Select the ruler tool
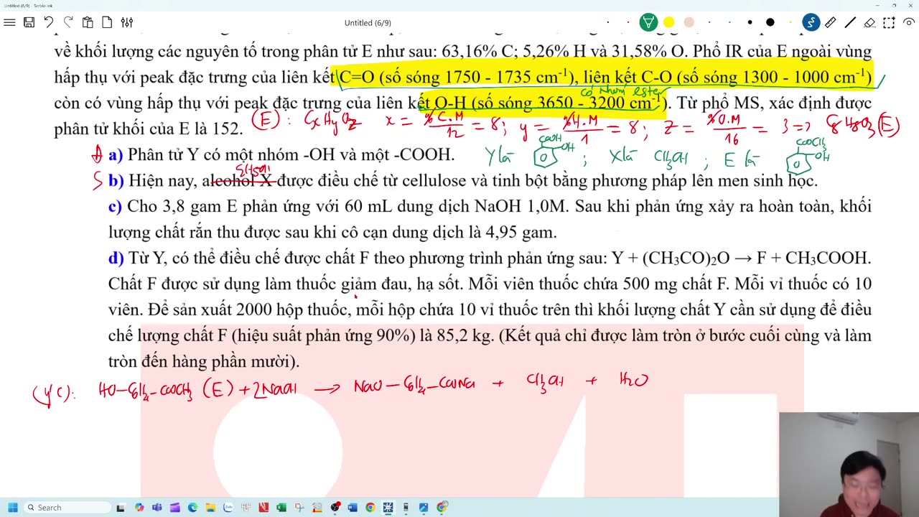Screen dimensions: 919x517 point(830,22)
